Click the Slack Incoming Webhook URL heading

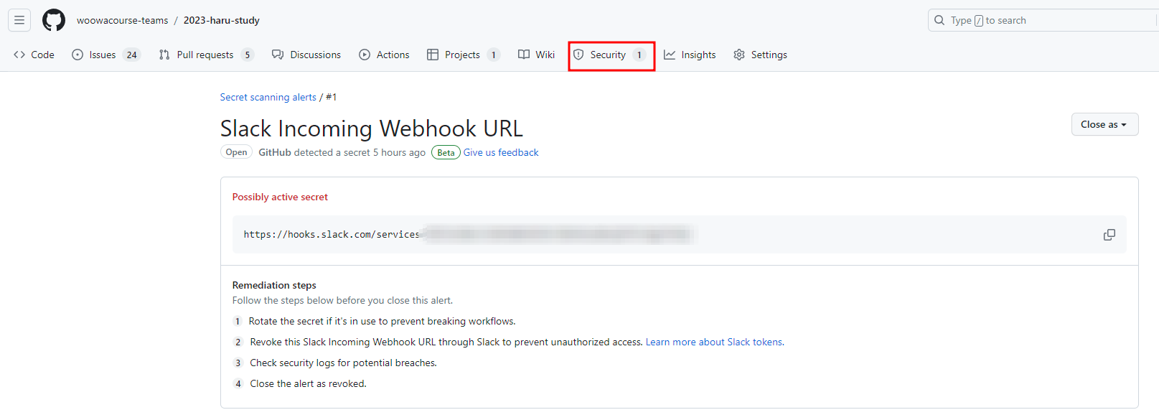point(372,129)
